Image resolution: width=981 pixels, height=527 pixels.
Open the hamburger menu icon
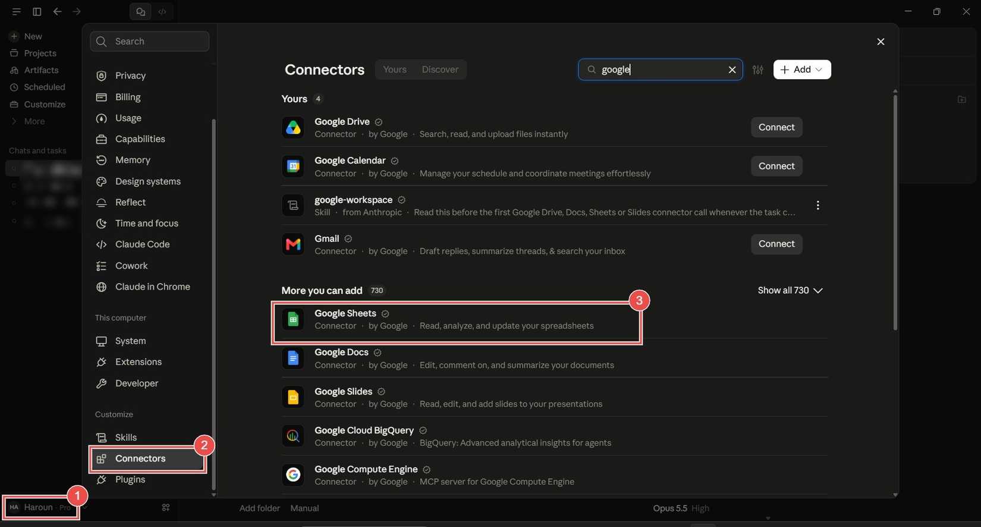coord(16,11)
